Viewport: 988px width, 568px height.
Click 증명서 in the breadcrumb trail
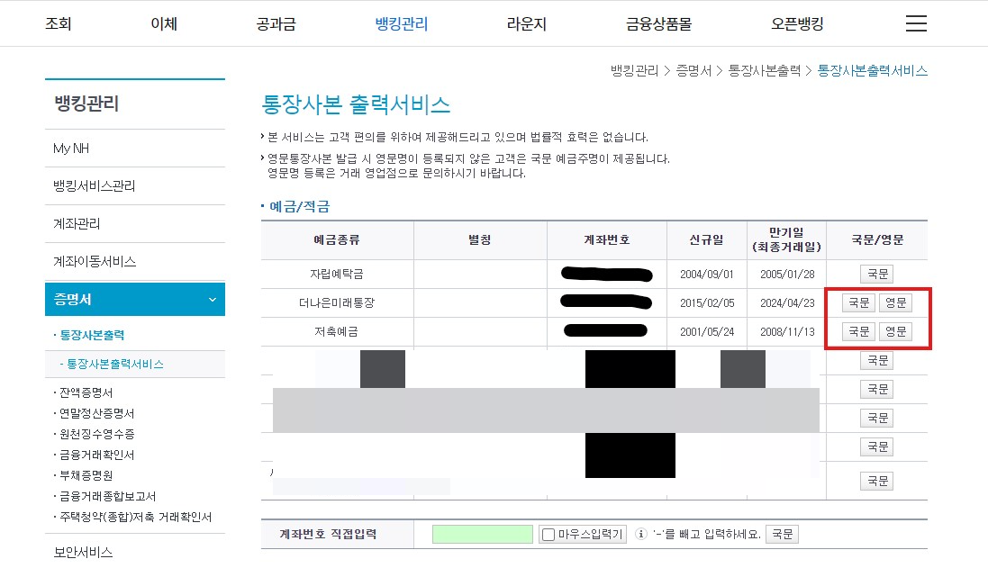coord(694,70)
